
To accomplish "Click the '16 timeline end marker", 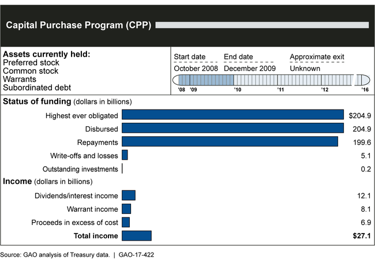I will click(365, 90).
